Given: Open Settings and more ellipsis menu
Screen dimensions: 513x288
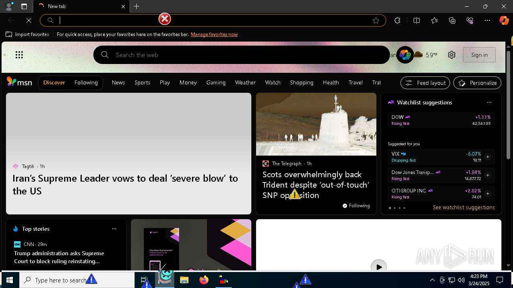Looking at the screenshot, I should (487, 20).
